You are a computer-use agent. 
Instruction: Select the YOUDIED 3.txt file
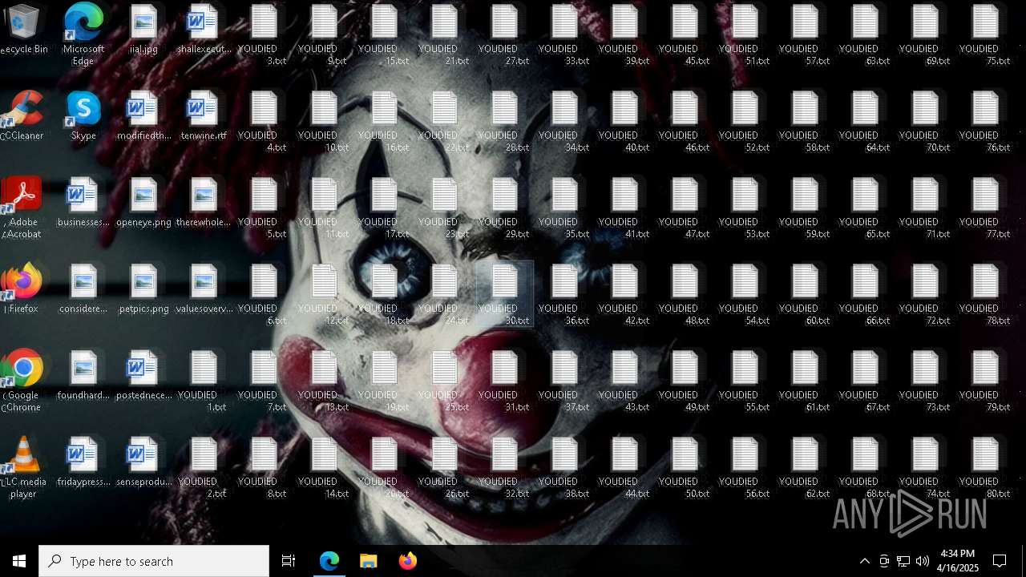point(264,36)
